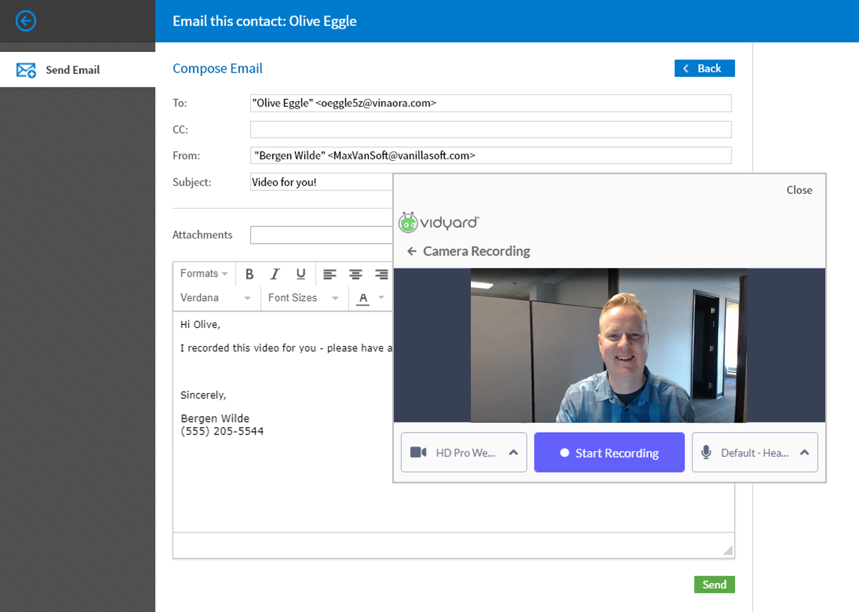Click the circular back arrow icon
The image size is (859, 612).
[x=26, y=21]
